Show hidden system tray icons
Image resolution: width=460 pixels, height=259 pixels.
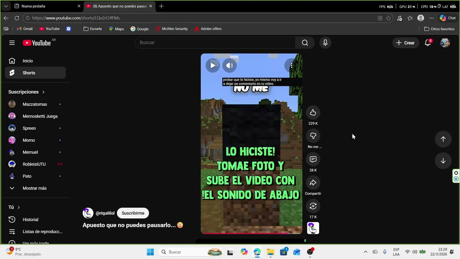pyautogui.click(x=365, y=252)
